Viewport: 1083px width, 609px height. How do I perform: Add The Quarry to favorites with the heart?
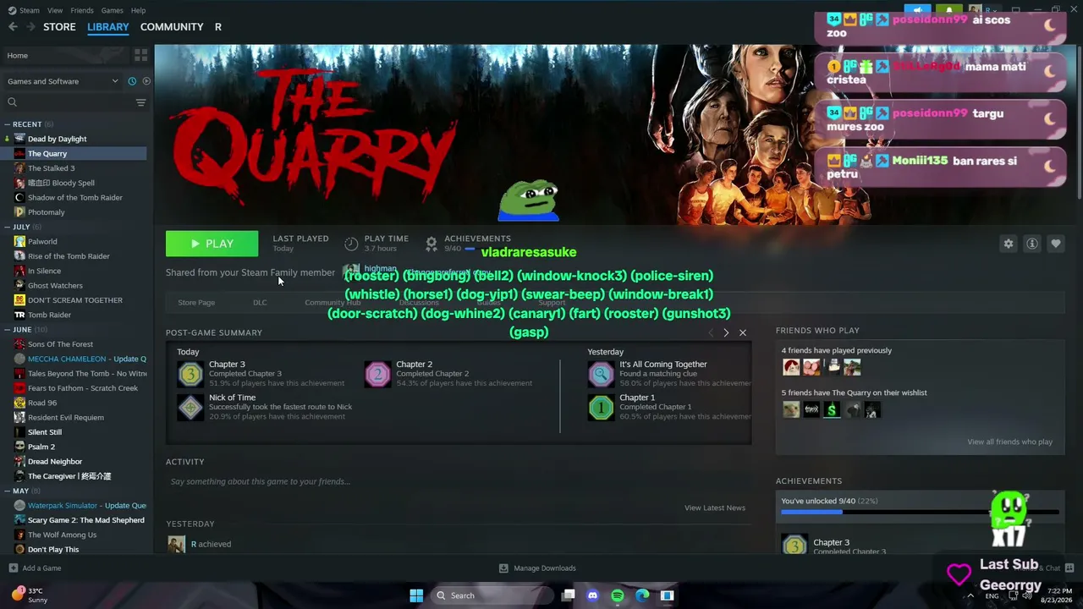coord(1056,244)
